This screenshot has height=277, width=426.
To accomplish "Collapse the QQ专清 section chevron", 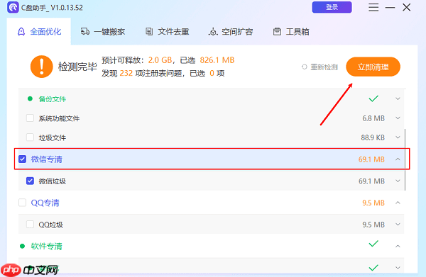I will (398, 203).
